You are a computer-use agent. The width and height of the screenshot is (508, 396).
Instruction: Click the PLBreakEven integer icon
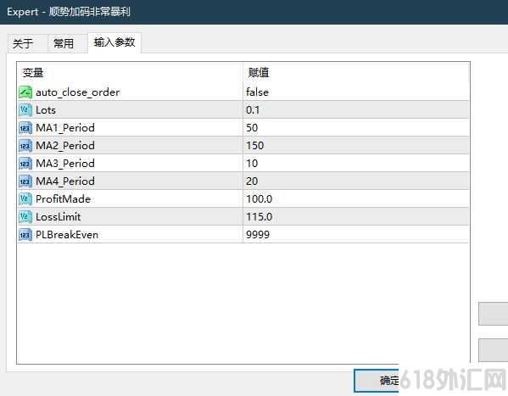(x=25, y=234)
